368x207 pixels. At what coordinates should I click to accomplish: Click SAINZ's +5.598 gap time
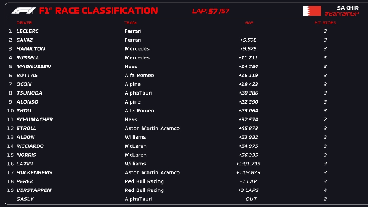[x=248, y=40]
